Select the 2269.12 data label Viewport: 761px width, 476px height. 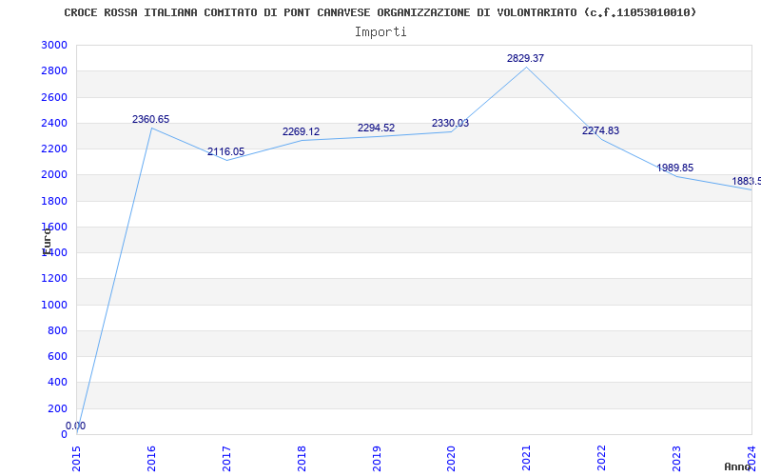click(x=302, y=132)
